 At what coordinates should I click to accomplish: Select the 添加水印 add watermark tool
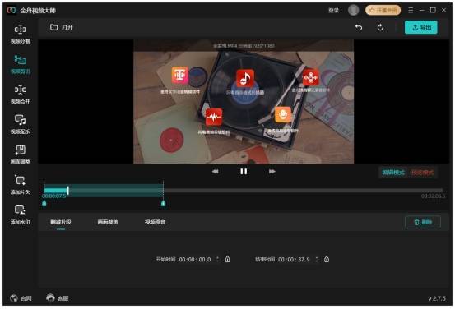(x=20, y=215)
